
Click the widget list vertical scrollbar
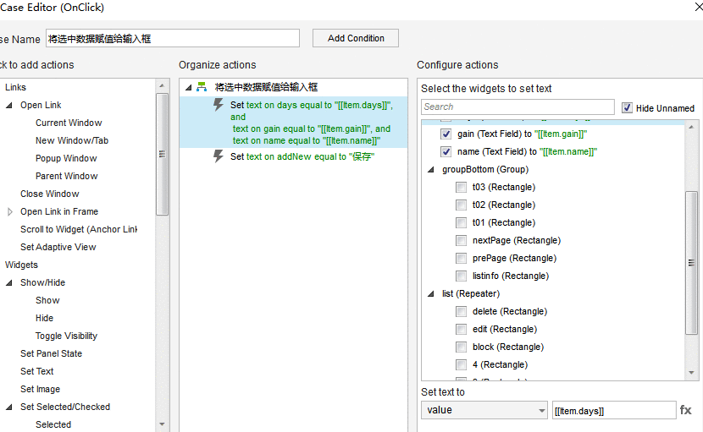click(x=691, y=263)
